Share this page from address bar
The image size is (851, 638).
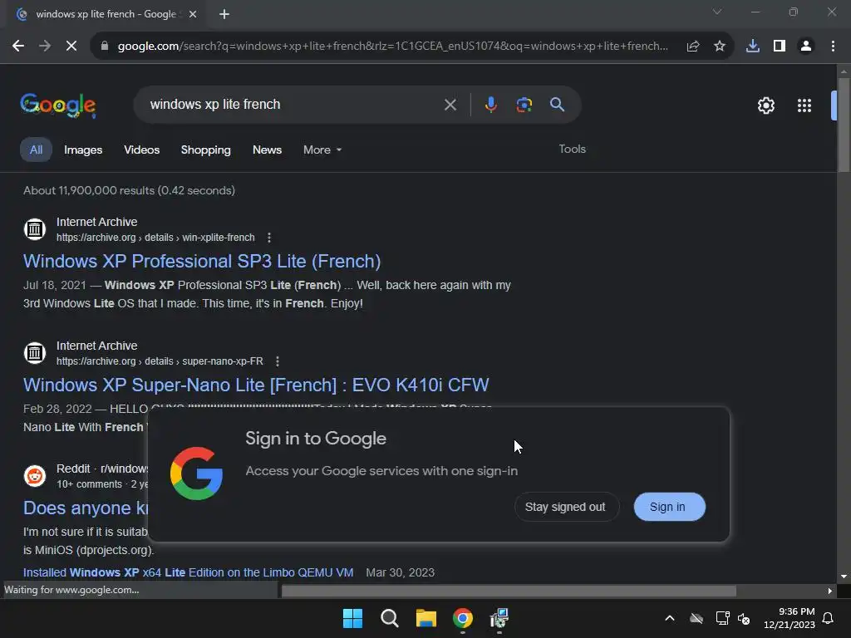point(692,47)
